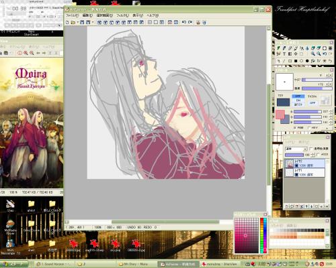Pick the pink foreground color swatch
The width and height of the screenshot is (336, 268).
pyautogui.click(x=280, y=114)
